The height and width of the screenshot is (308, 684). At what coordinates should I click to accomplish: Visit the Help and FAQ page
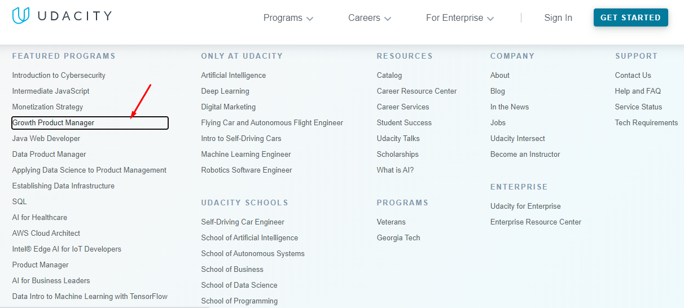click(x=638, y=91)
